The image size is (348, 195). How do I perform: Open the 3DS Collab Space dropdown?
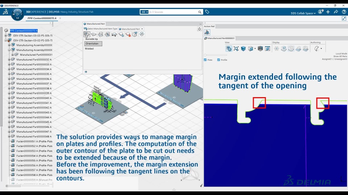click(303, 13)
